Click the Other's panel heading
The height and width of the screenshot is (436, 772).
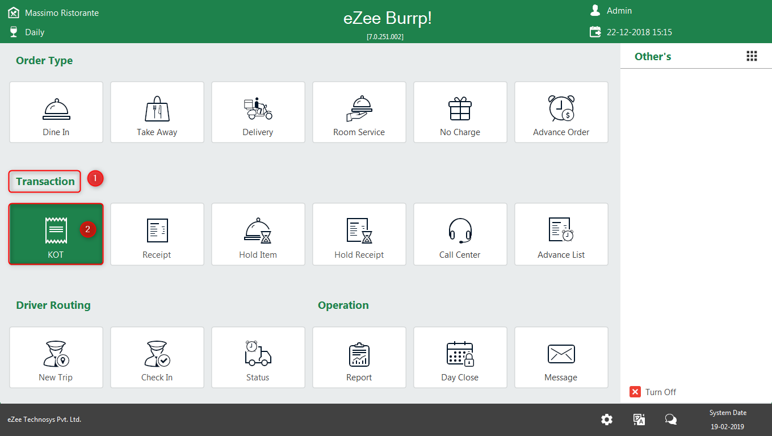coord(653,56)
